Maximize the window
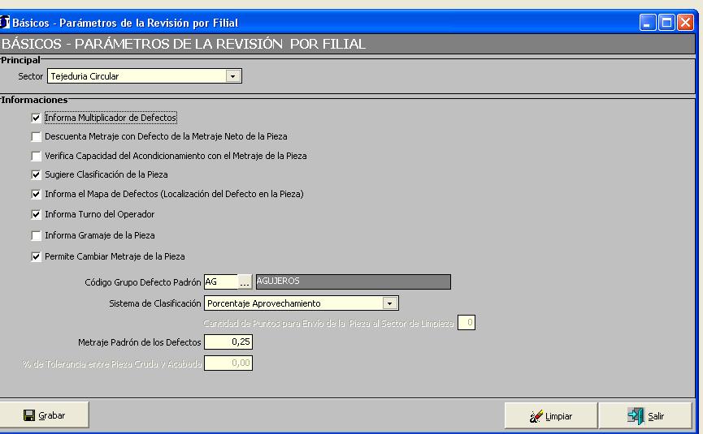Screen dimensions: 703x434 click(x=666, y=23)
